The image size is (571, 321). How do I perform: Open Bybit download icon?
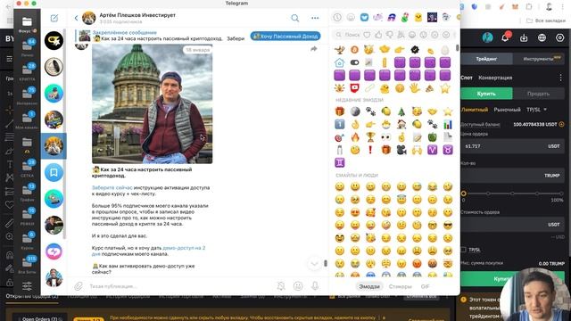524,37
